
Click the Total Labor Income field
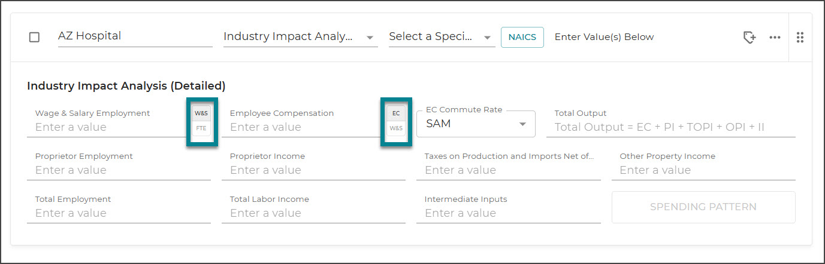pos(313,207)
